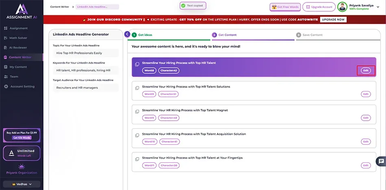This screenshot has width=386, height=190.
Task: Open the chat support bubble icon
Action: [381, 161]
